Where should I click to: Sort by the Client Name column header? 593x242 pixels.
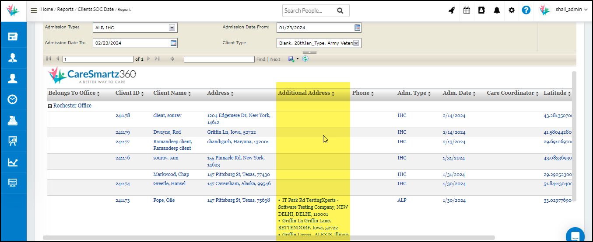170,93
